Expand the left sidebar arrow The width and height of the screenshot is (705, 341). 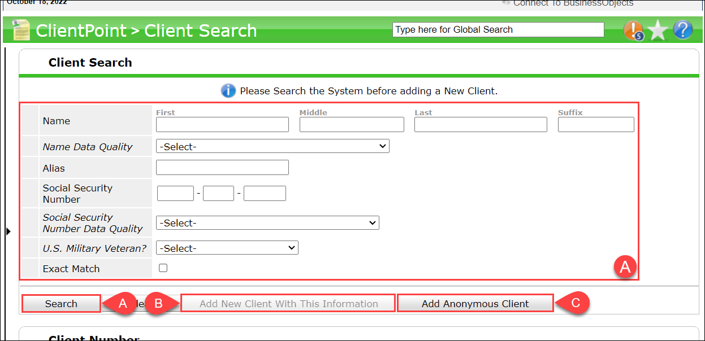pyautogui.click(x=8, y=231)
